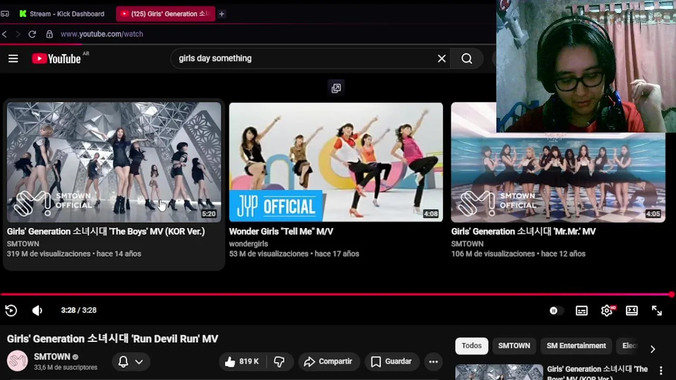Open the pop-out icon above suggested videos
676x380 pixels.
(336, 88)
